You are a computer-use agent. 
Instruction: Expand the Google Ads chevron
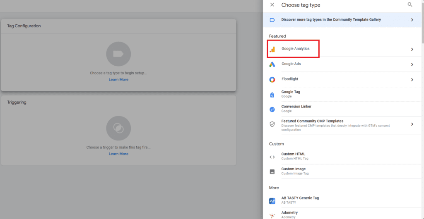pos(412,64)
